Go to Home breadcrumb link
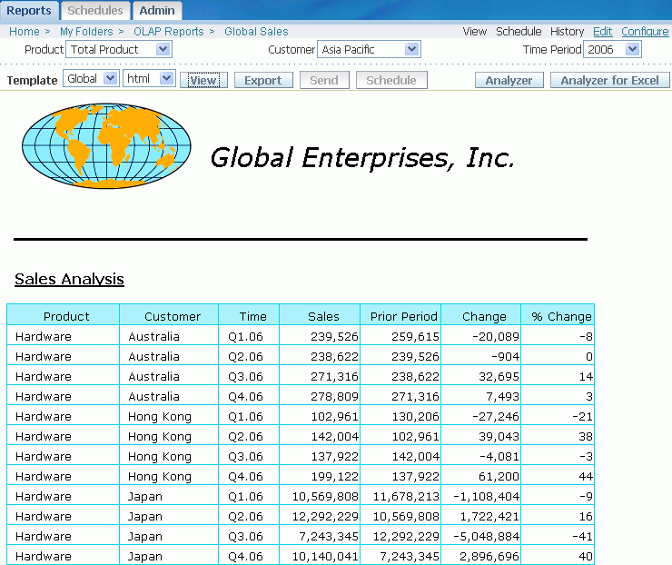This screenshot has height=565, width=672. [25, 31]
